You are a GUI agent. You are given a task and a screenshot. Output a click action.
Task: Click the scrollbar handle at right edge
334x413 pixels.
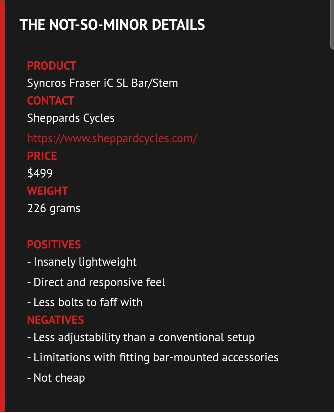tap(332, 25)
